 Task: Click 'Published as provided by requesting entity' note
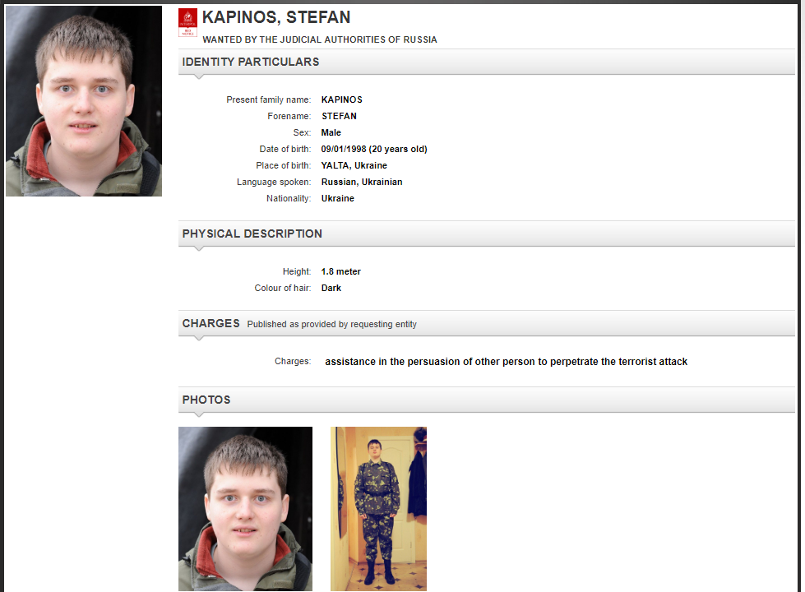pos(331,325)
